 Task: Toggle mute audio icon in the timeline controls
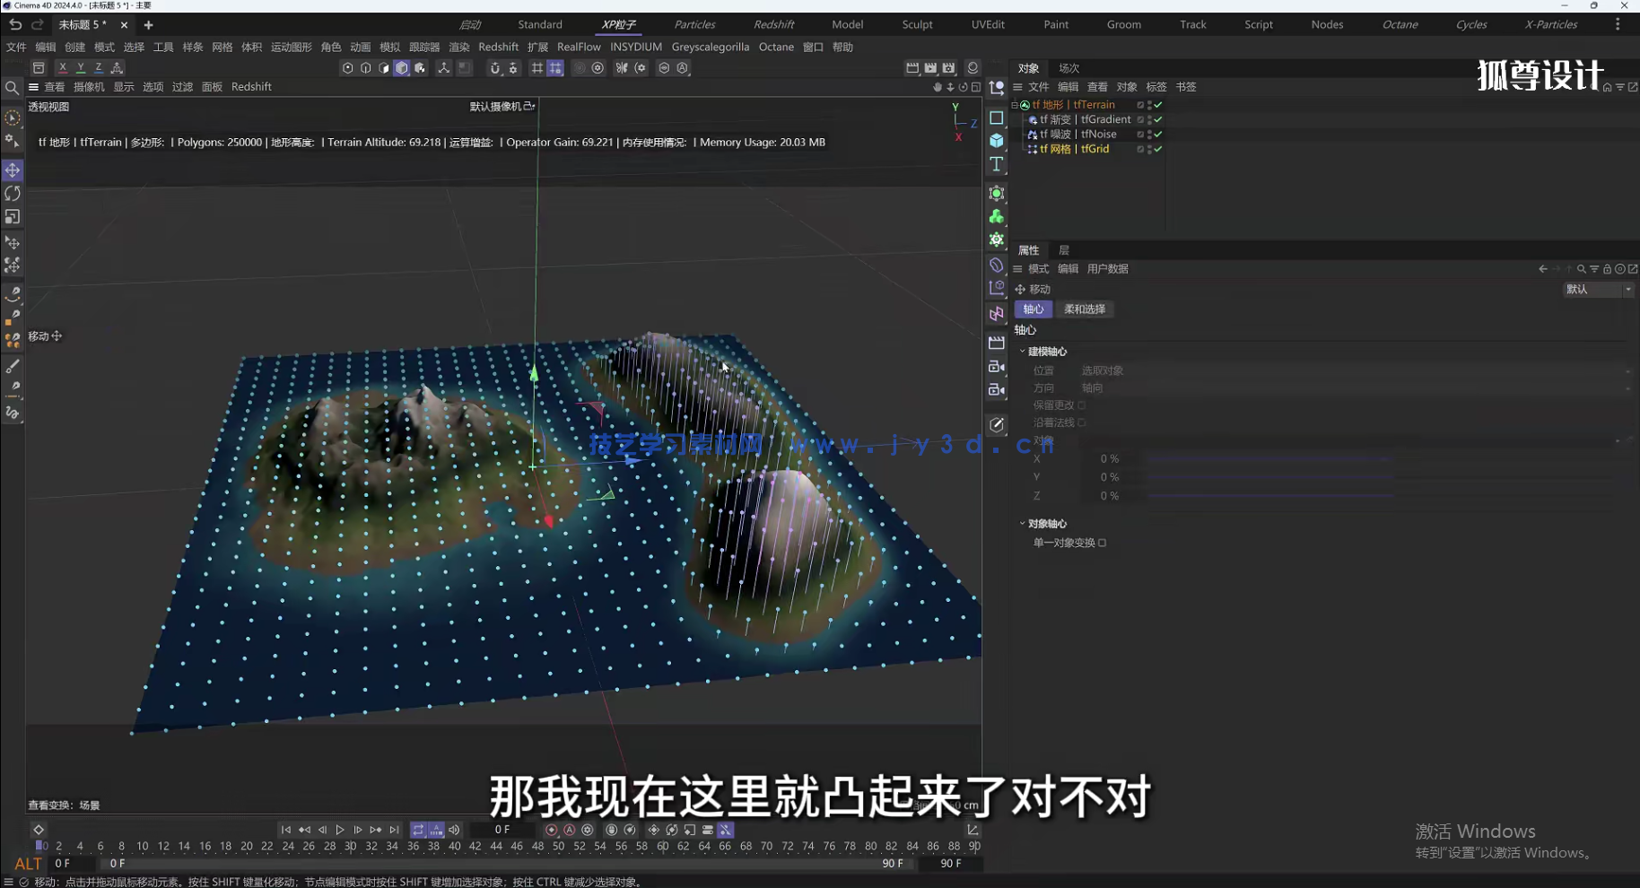click(x=455, y=830)
